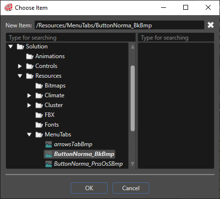Collapse the MenuTabs folder
This screenshot has width=220, height=199.
coord(29,134)
